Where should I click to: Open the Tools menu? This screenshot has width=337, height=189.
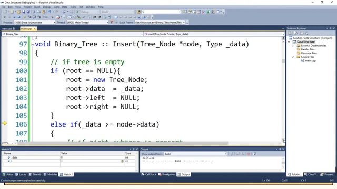coord(73,7)
